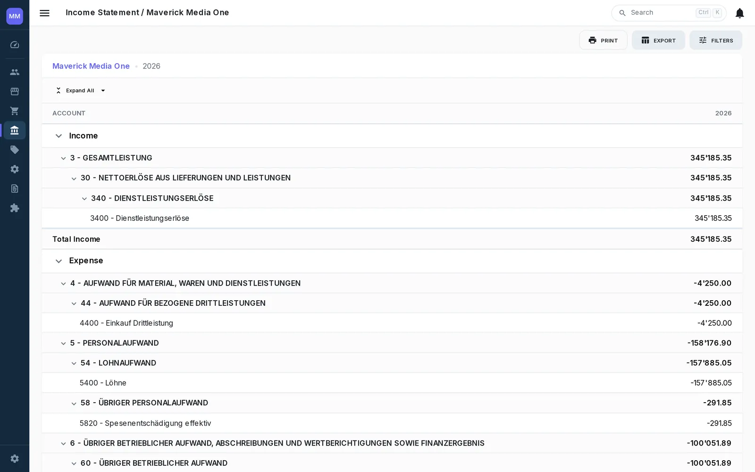The height and width of the screenshot is (472, 755).
Task: Open the Filters panel
Action: pos(715,40)
